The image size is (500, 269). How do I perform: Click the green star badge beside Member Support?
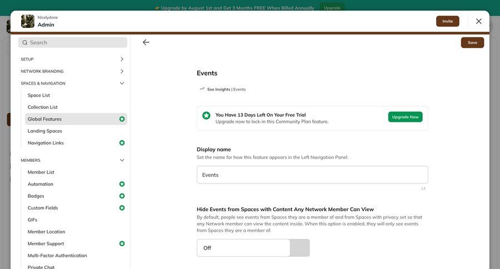122,243
